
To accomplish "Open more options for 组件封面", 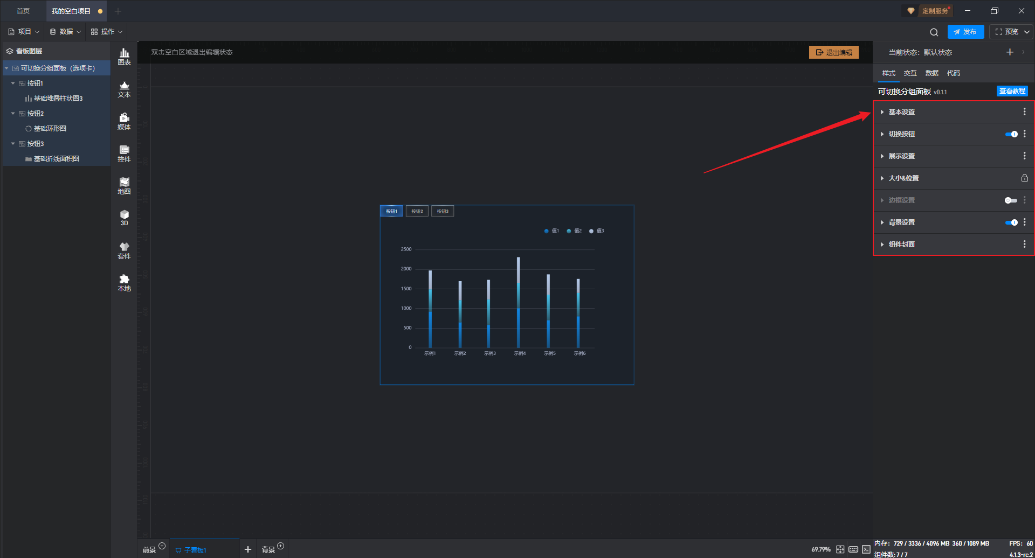I will coord(1025,245).
